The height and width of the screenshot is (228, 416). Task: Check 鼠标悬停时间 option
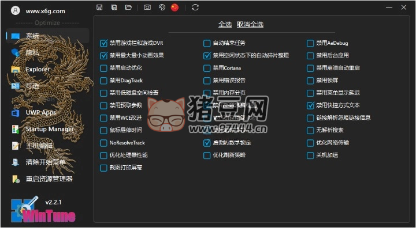[x=103, y=130]
